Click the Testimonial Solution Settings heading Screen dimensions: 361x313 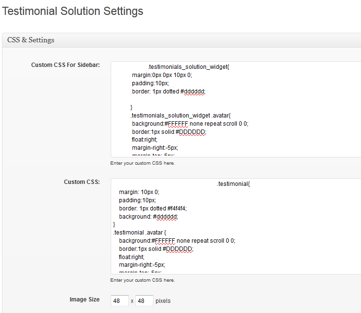73,11
